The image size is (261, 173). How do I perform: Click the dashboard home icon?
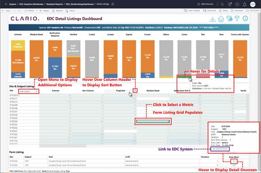(221, 19)
